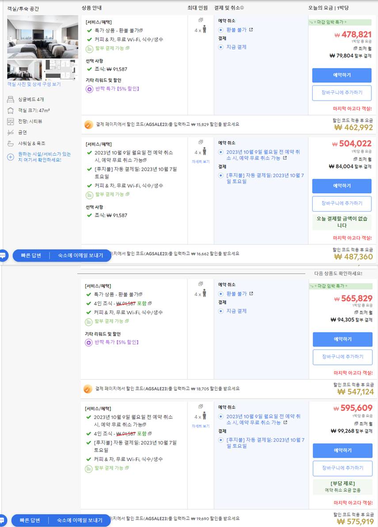The height and width of the screenshot is (527, 378).
Task: Click the first 예약하기 button
Action: pos(341,75)
